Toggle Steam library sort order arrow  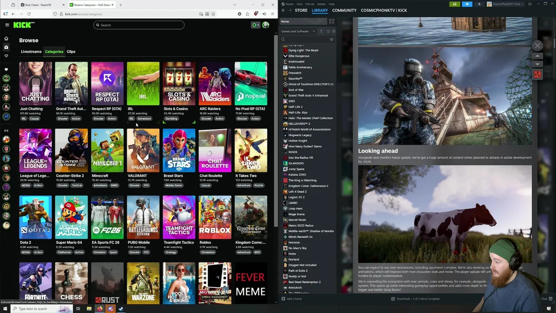pyautogui.click(x=321, y=31)
